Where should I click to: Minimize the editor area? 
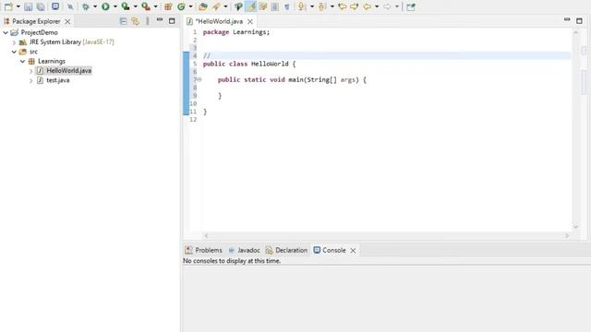click(567, 19)
